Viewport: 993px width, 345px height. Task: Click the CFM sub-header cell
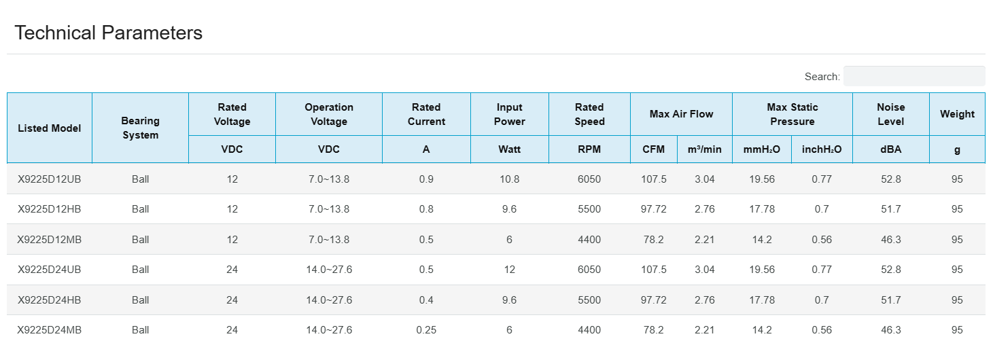pos(653,149)
